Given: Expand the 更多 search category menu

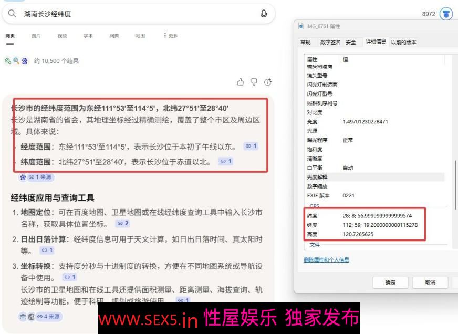Looking at the screenshot, I should click(171, 36).
